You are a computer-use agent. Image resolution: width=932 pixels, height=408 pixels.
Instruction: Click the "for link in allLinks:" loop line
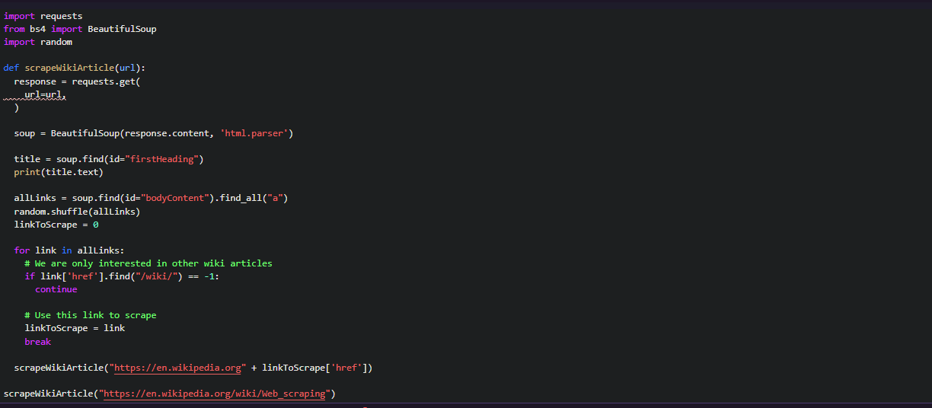[x=69, y=250]
